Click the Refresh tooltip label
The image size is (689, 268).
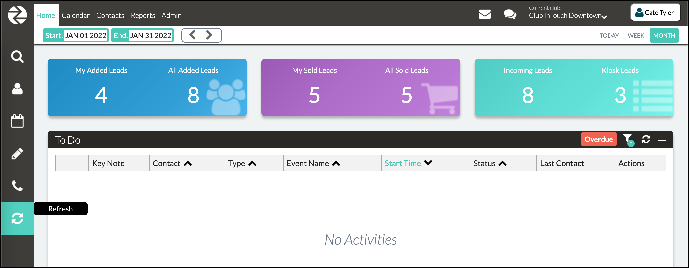pyautogui.click(x=60, y=209)
